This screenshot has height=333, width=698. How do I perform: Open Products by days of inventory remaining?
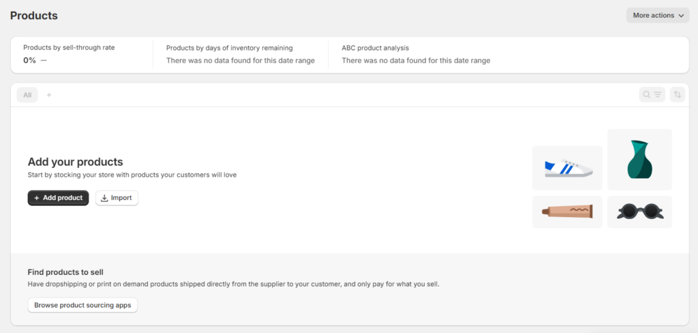point(230,48)
